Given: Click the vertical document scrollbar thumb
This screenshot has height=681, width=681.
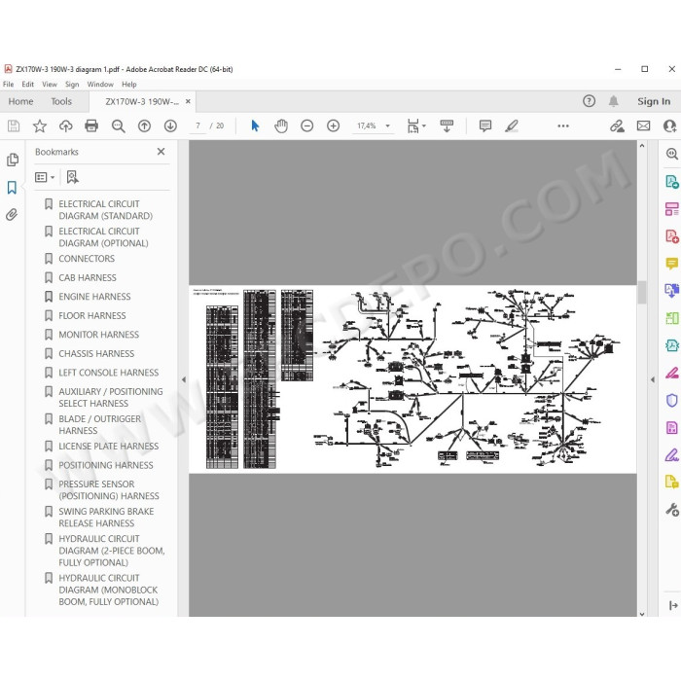Looking at the screenshot, I should (x=642, y=292).
